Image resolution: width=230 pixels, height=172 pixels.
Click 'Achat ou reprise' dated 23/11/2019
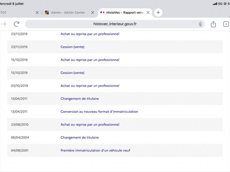[90, 34]
